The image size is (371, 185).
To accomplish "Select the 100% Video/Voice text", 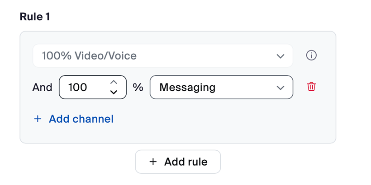I will [x=89, y=56].
